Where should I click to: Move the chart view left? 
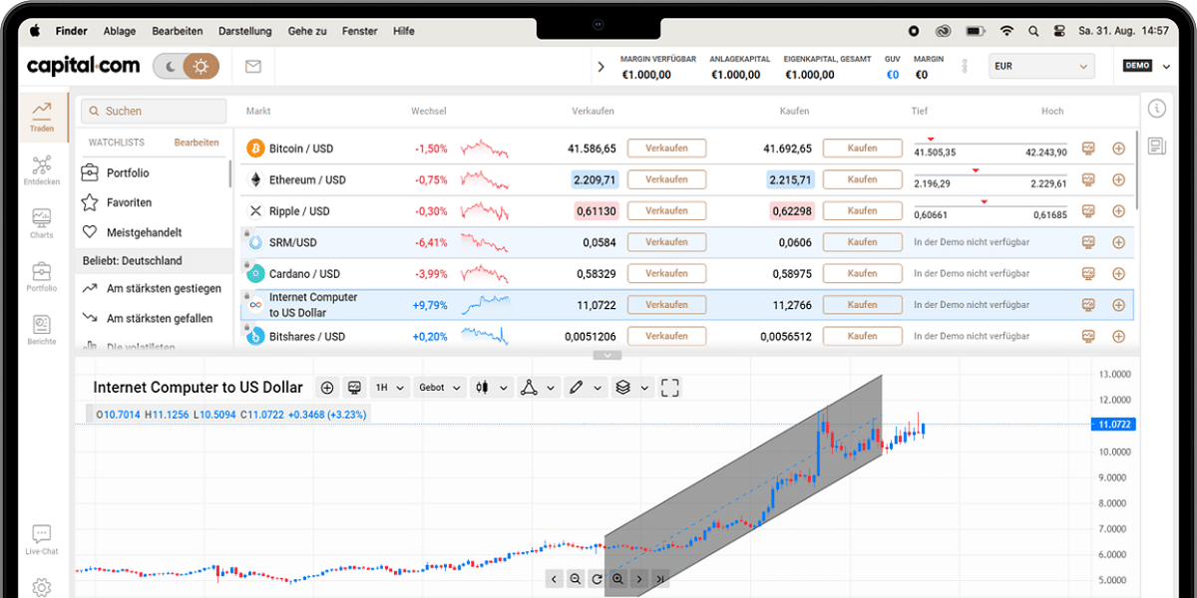point(555,579)
